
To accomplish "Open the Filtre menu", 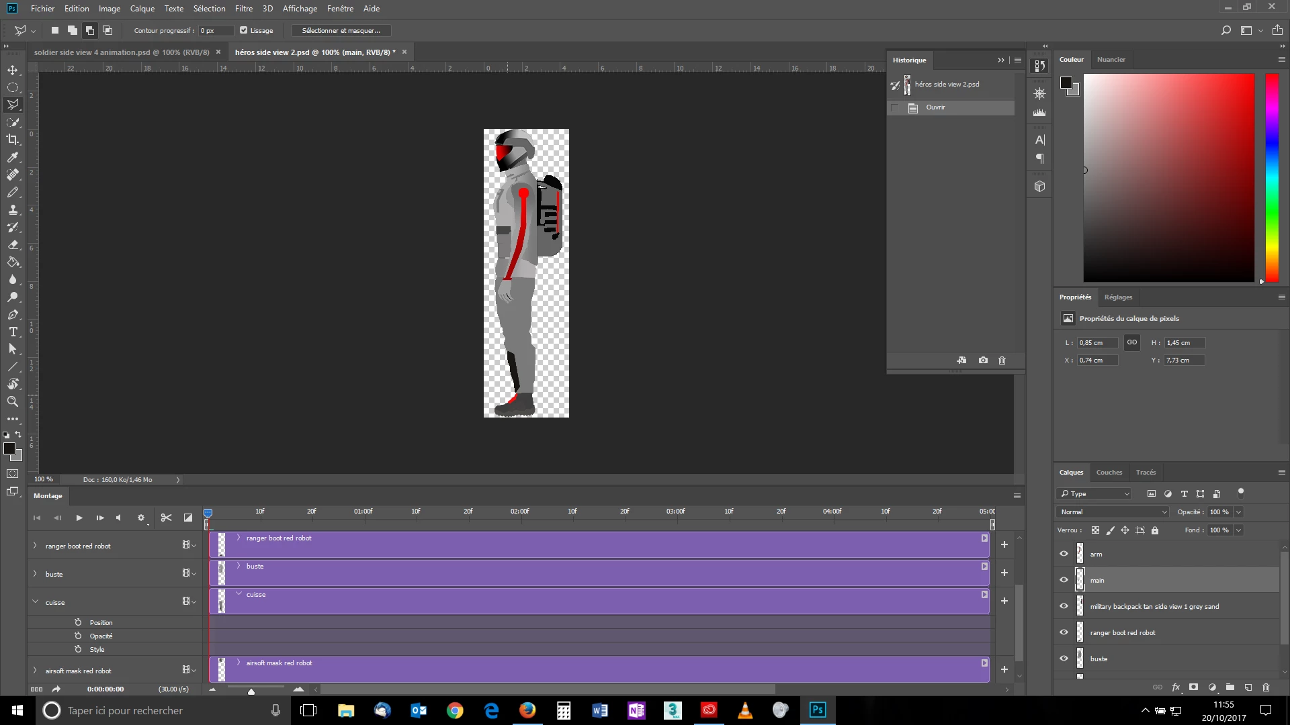I will pyautogui.click(x=243, y=9).
